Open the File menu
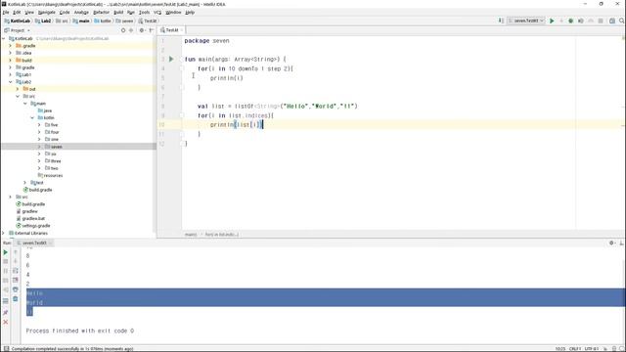626x352 pixels. [6, 13]
